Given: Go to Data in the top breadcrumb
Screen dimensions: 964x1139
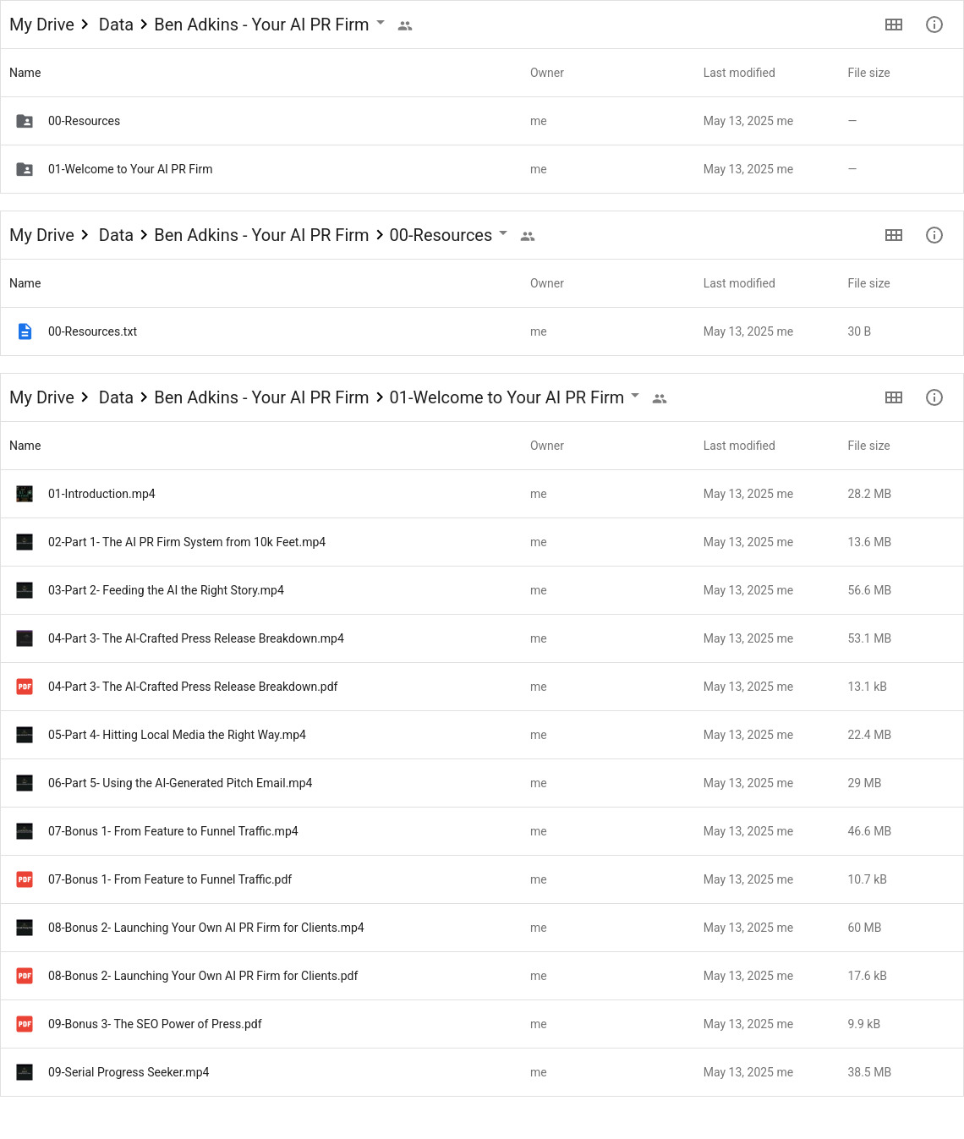Looking at the screenshot, I should (x=116, y=25).
